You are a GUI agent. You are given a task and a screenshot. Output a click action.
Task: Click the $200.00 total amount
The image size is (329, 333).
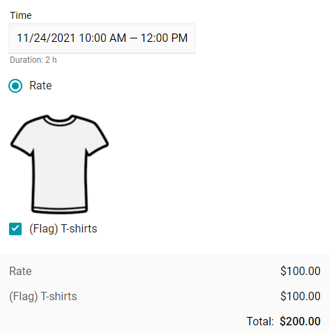coord(300,321)
